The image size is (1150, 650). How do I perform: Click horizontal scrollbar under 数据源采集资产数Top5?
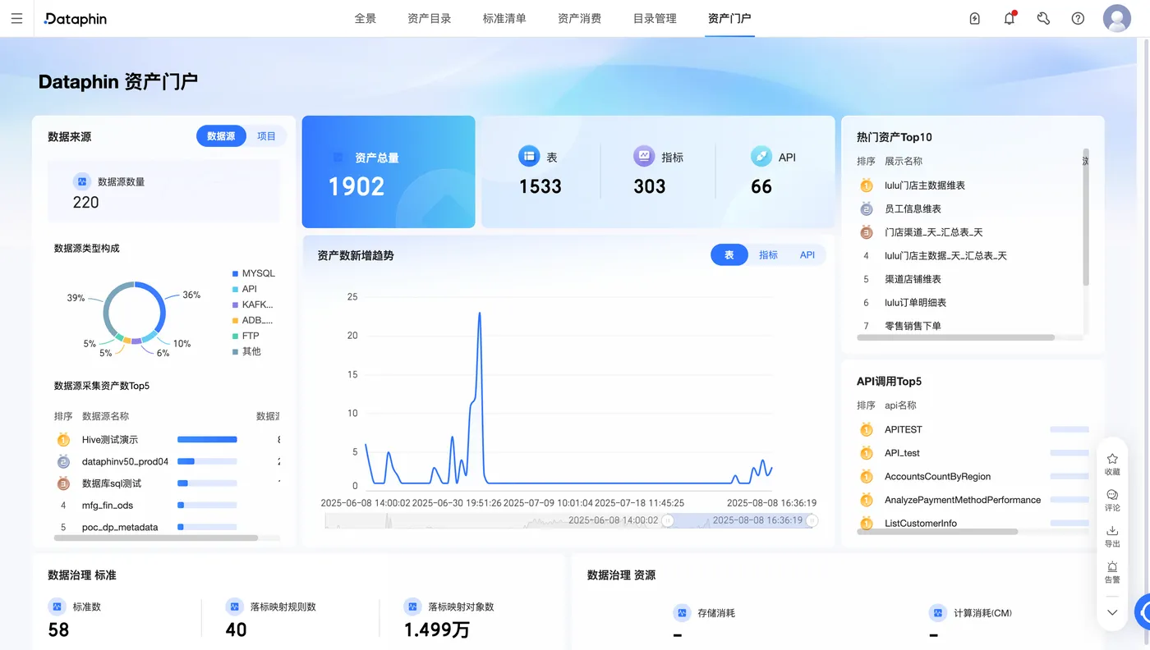tap(156, 538)
